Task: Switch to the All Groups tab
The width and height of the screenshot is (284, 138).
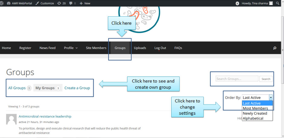Action: (17, 88)
